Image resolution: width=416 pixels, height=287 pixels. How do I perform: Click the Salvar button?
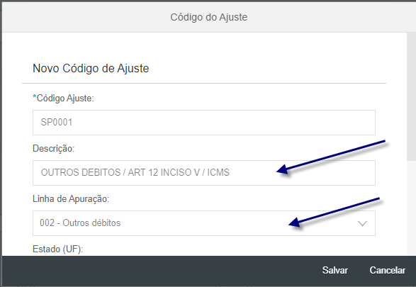[x=335, y=270]
